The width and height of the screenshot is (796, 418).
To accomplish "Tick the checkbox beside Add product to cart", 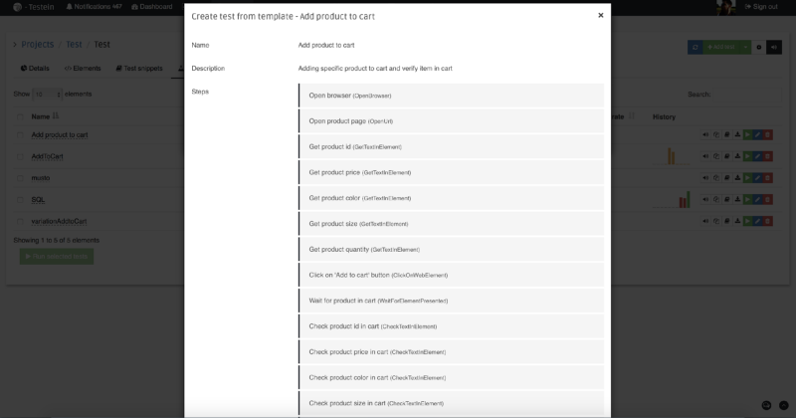I will [x=20, y=135].
